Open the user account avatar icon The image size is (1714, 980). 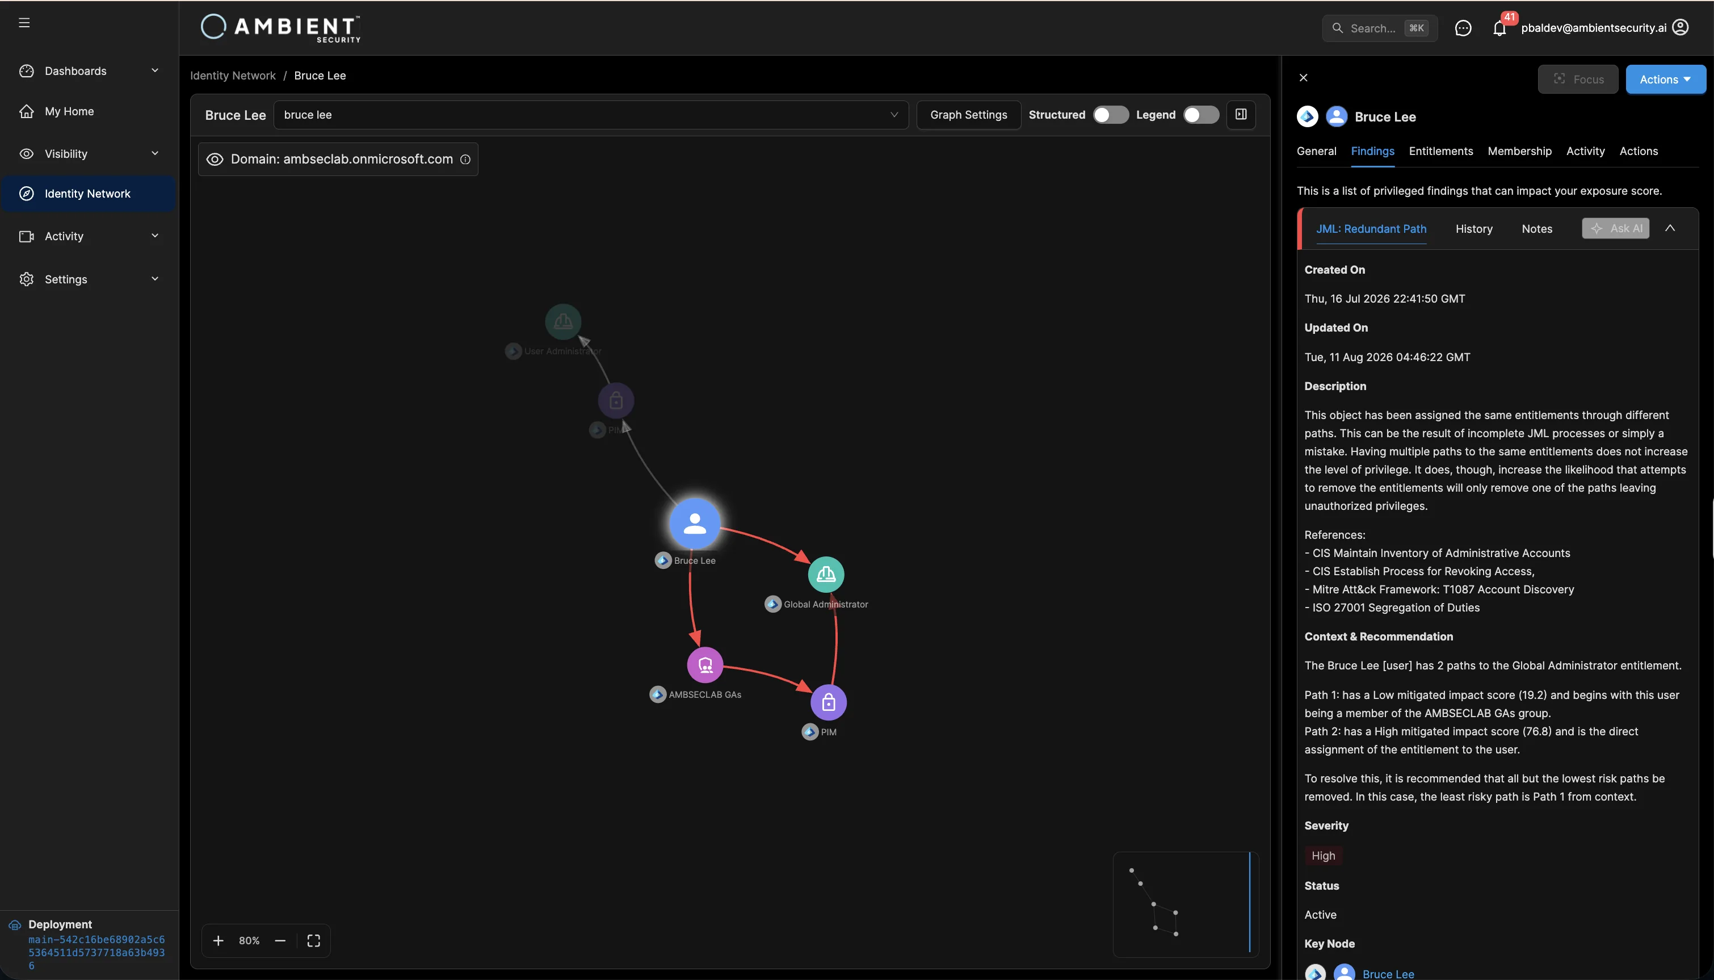(x=1681, y=28)
